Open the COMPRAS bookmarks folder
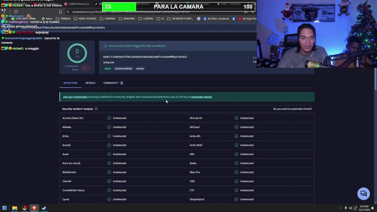This screenshot has height=212, width=377. click(108, 19)
